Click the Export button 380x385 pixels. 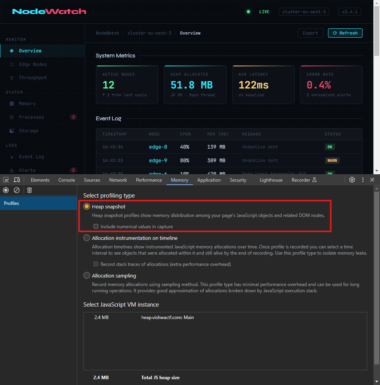(x=310, y=33)
